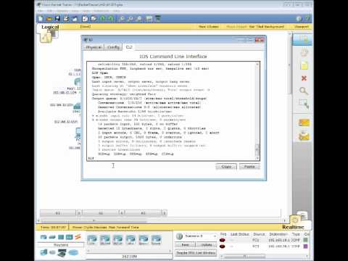348x261 pixels.
Task: Choose the Switches device category icon
Action: 52,237
